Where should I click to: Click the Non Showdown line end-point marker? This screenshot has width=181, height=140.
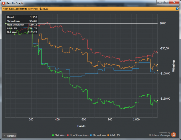157,53
